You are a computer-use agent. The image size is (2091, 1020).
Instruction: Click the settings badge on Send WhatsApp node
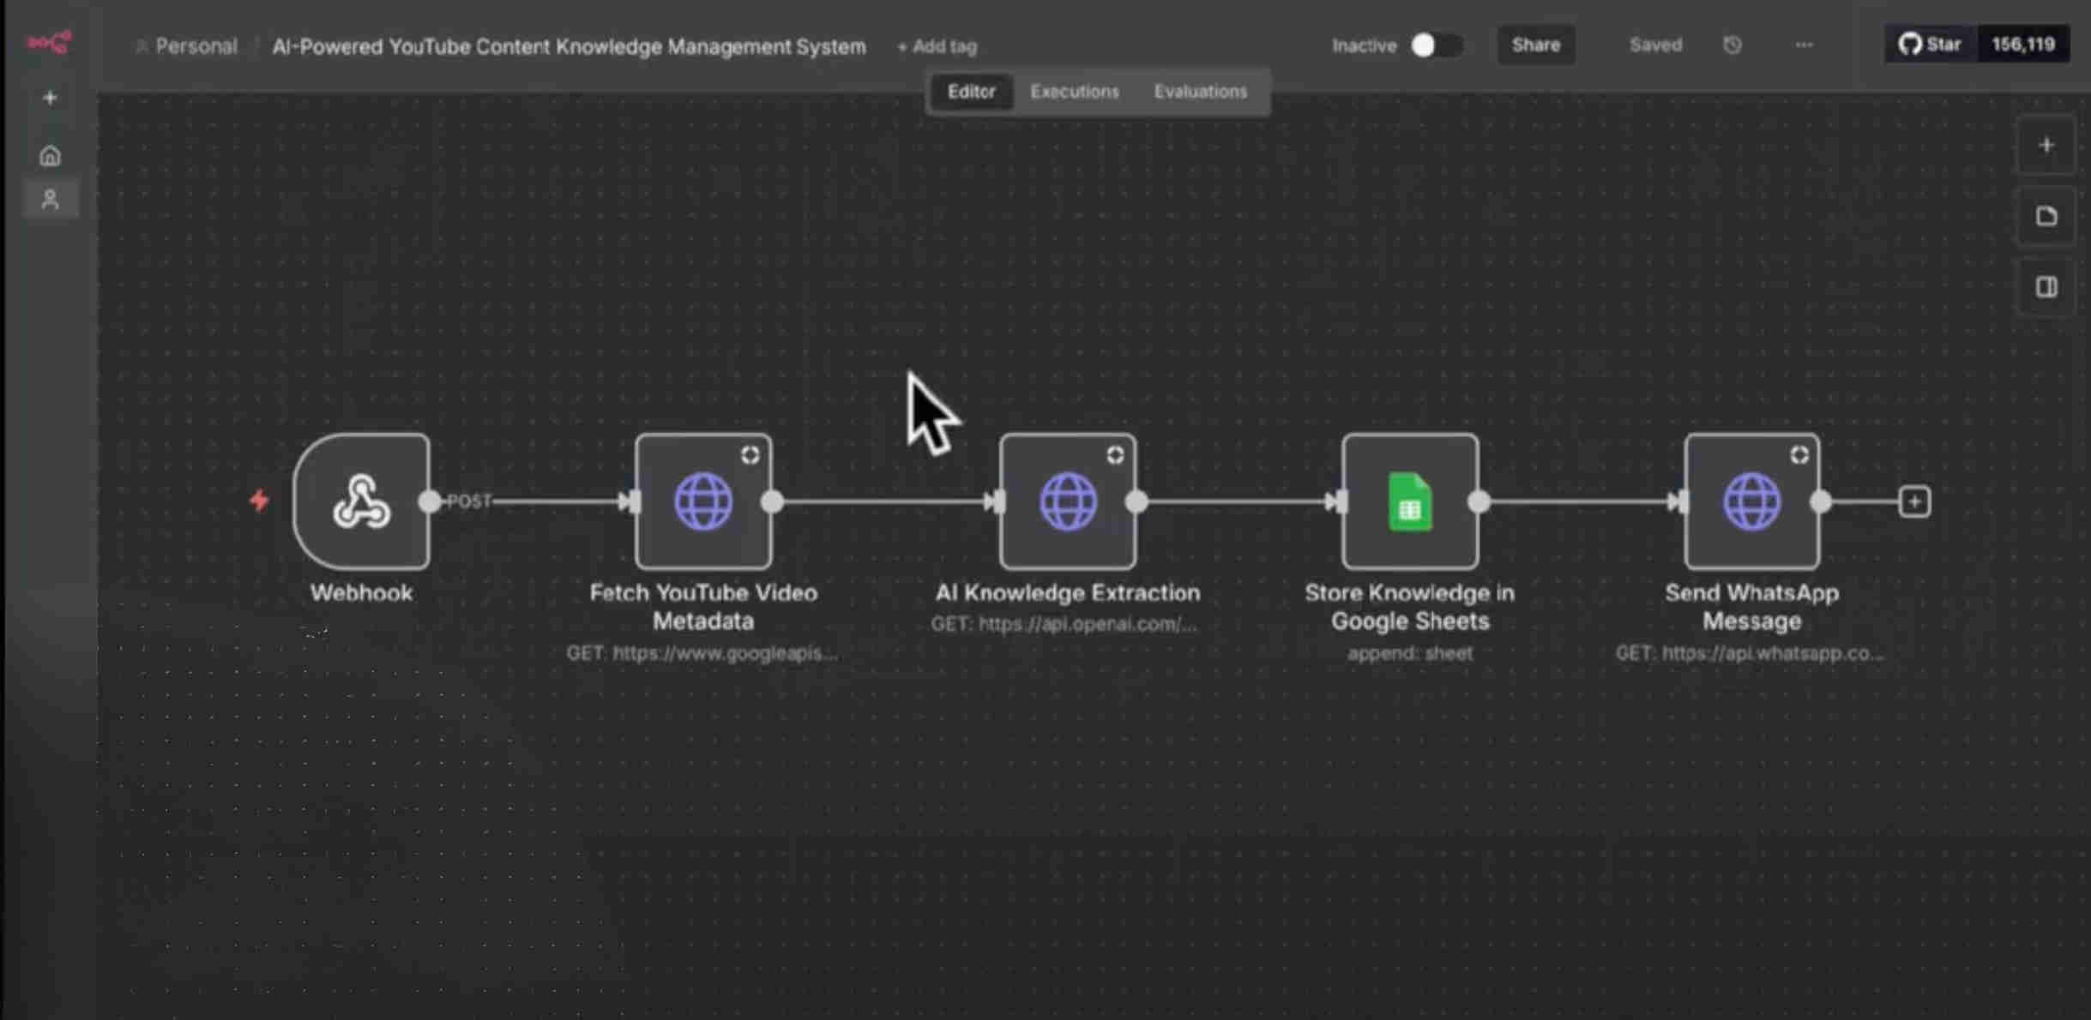1799,454
